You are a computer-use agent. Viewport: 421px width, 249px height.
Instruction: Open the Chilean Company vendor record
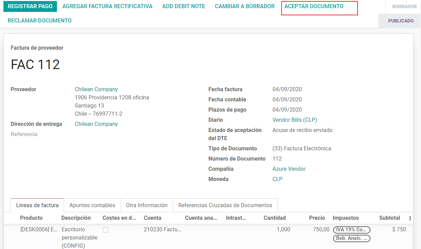coord(96,89)
